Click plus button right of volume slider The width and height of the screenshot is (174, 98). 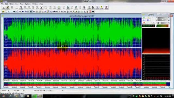[x=169, y=18]
